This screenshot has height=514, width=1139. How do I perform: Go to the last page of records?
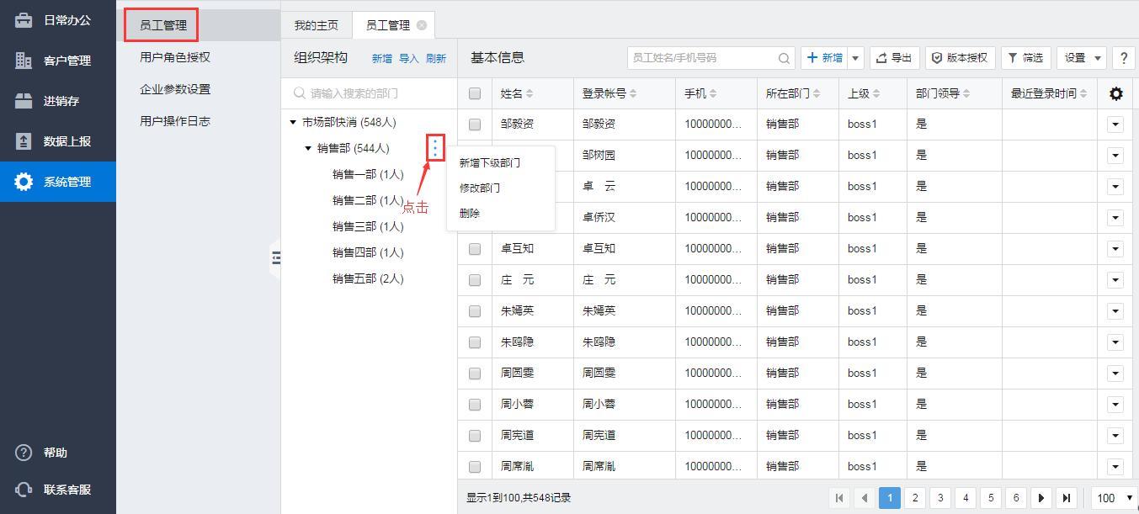coord(1067,498)
